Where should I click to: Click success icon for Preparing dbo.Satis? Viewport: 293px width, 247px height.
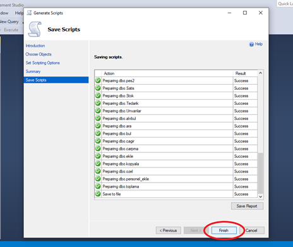(98, 88)
